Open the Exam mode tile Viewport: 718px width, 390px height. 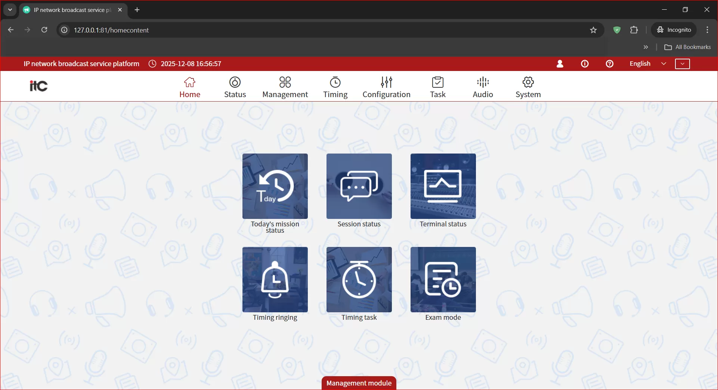443,279
